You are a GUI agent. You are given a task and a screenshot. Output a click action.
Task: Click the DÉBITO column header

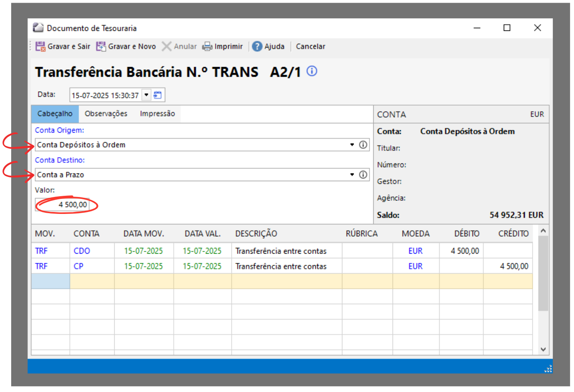466,234
